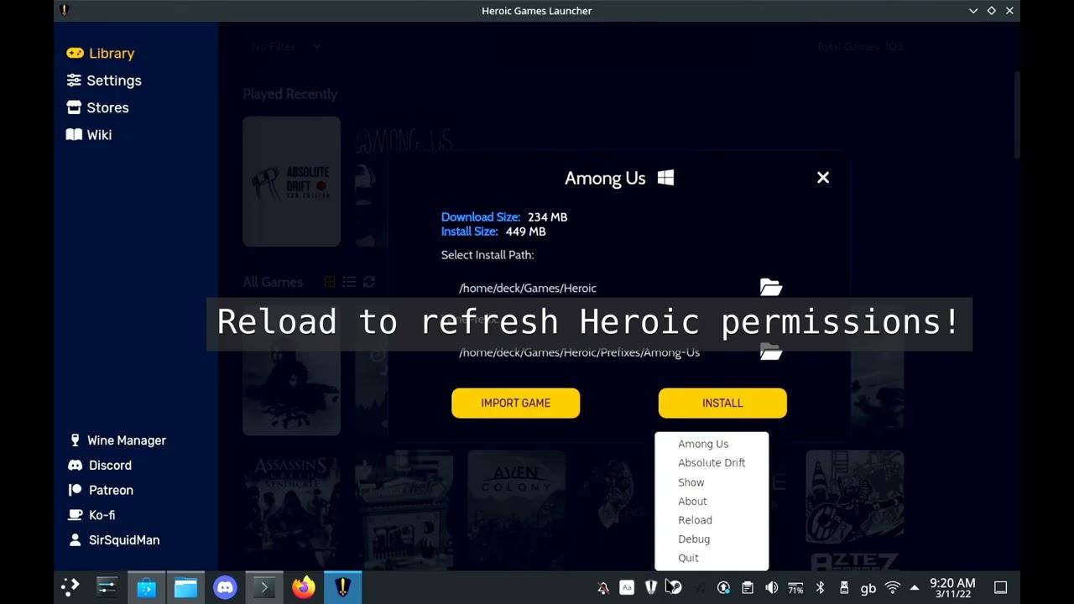The image size is (1074, 604).
Task: Open the KDE application launcher
Action: [x=70, y=587]
